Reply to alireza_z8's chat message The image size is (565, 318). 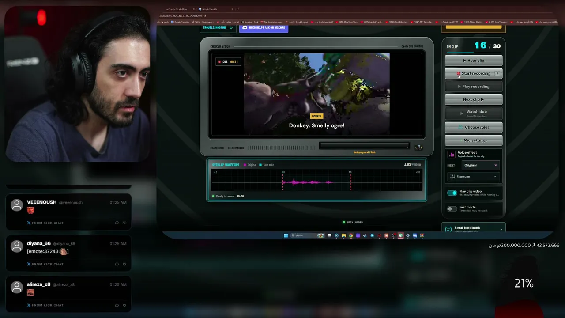pyautogui.click(x=117, y=305)
